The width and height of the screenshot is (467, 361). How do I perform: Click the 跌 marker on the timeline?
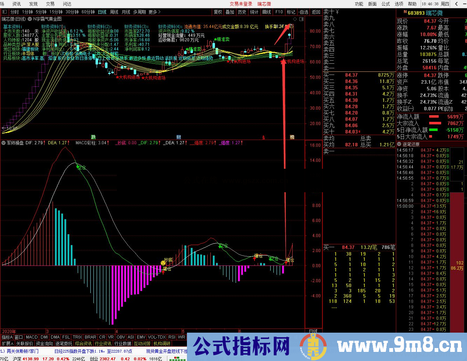93,137
